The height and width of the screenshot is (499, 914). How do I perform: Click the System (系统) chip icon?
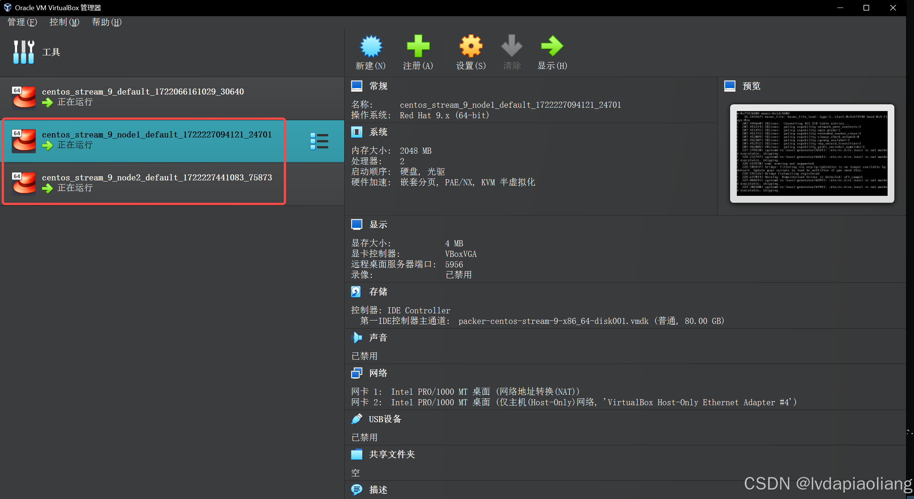pyautogui.click(x=357, y=132)
